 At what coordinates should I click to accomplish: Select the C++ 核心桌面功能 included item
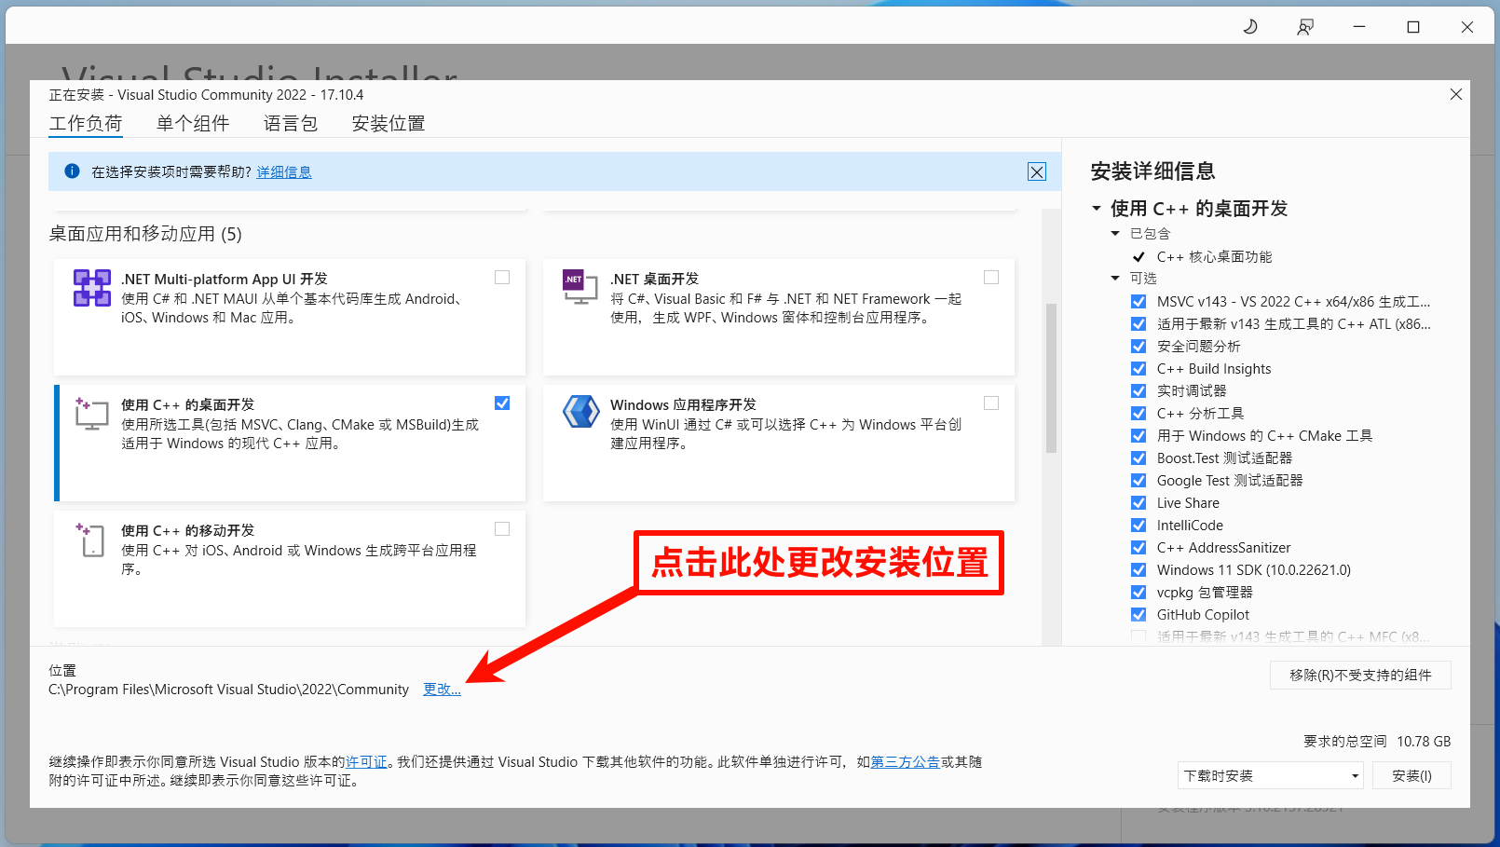(1214, 257)
